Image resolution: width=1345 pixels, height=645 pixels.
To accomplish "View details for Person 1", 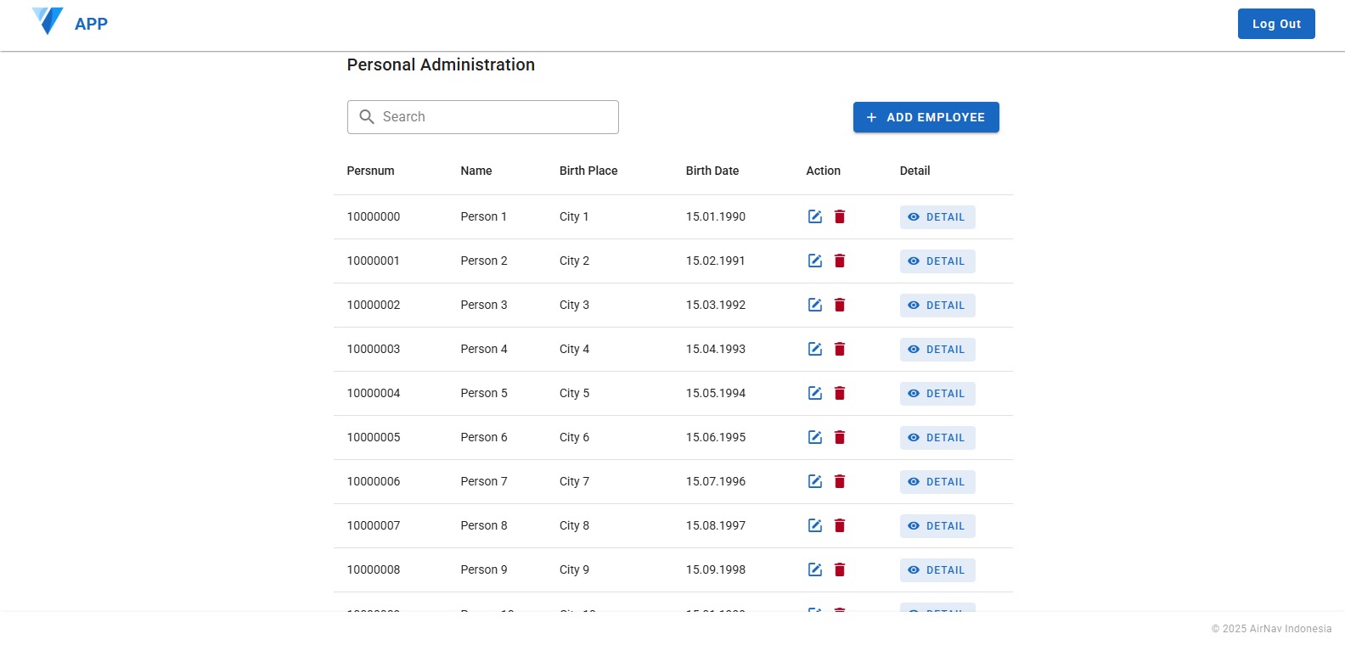I will pos(937,217).
